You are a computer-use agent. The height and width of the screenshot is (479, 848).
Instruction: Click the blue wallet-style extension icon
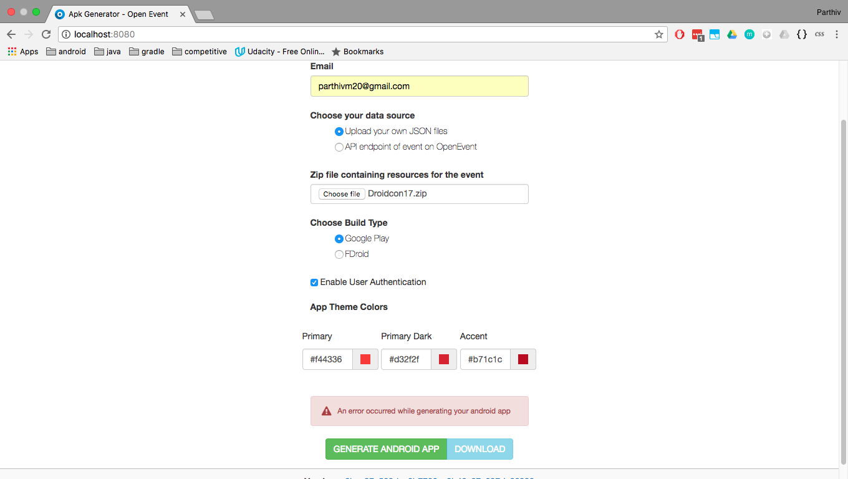point(715,34)
